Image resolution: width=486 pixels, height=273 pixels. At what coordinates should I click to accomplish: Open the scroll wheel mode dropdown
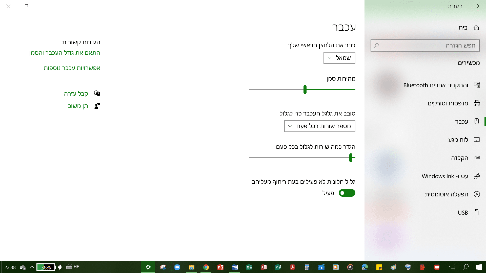click(x=319, y=126)
